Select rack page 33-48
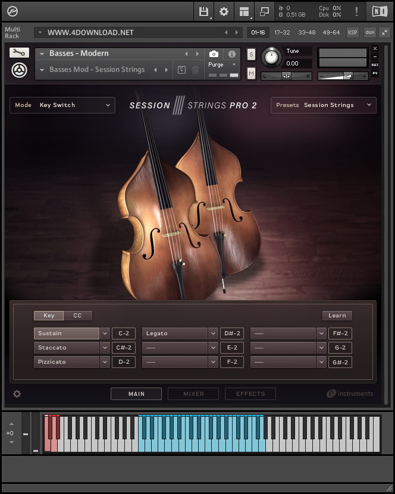The height and width of the screenshot is (494, 395). point(307,33)
